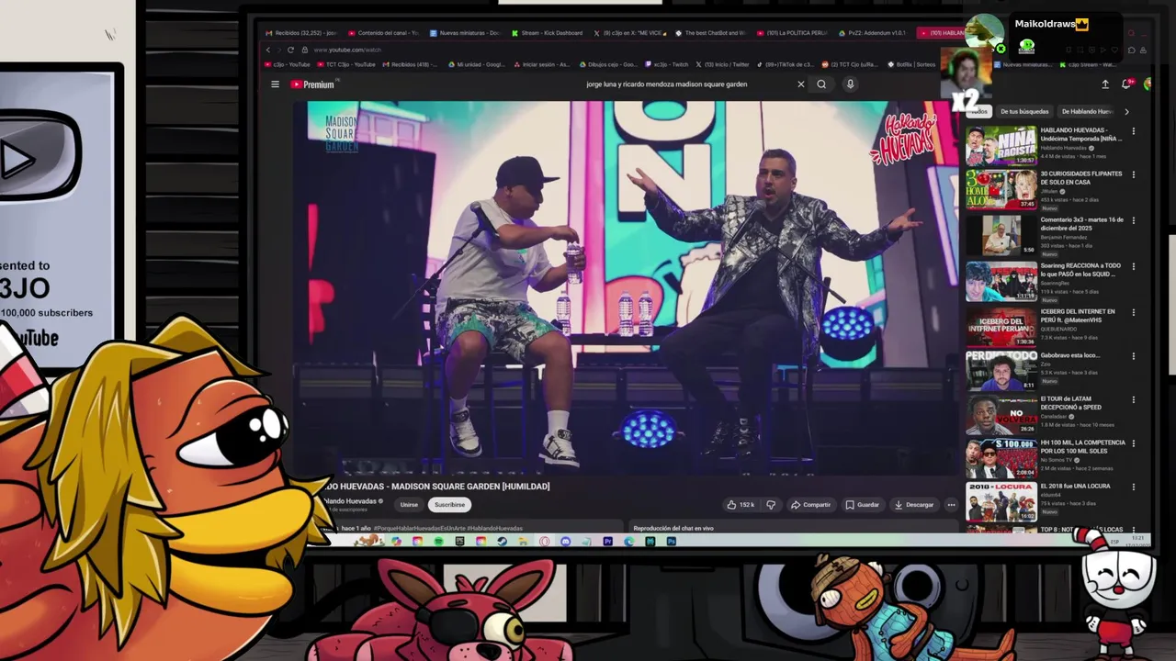
Task: Open Spotify from the taskbar
Action: click(x=438, y=542)
